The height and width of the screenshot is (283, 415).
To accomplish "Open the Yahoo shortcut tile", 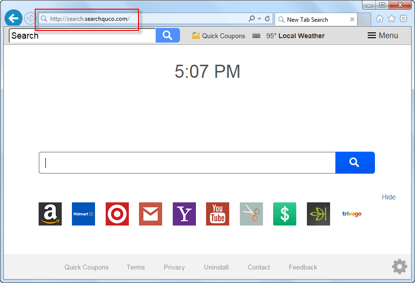I will [x=184, y=214].
